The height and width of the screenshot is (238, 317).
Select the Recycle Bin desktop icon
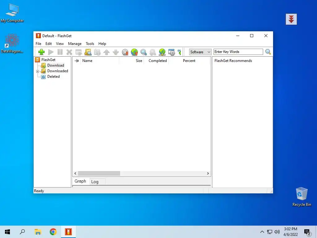pos(302,197)
